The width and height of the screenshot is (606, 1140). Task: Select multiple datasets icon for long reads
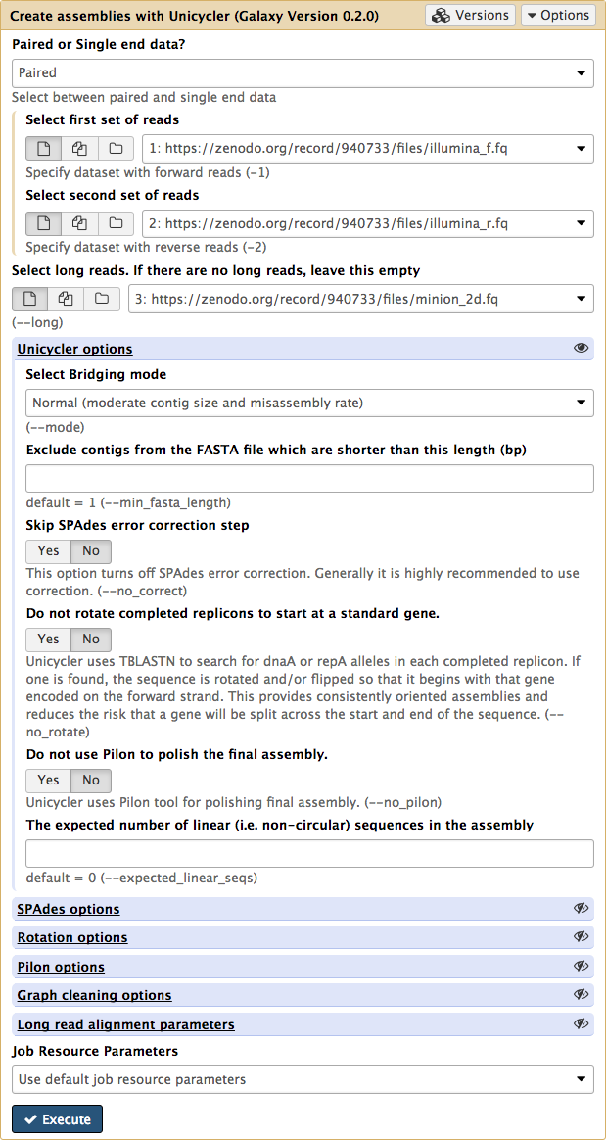tap(67, 299)
